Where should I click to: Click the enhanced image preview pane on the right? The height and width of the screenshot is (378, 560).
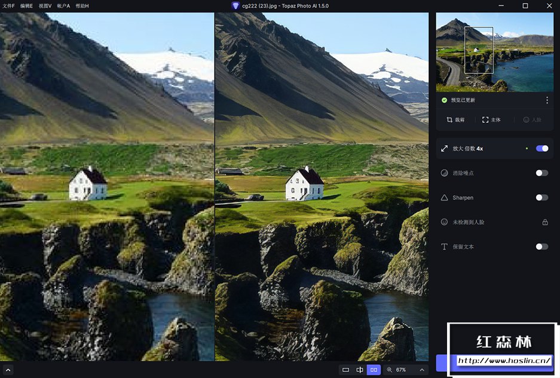pos(322,187)
